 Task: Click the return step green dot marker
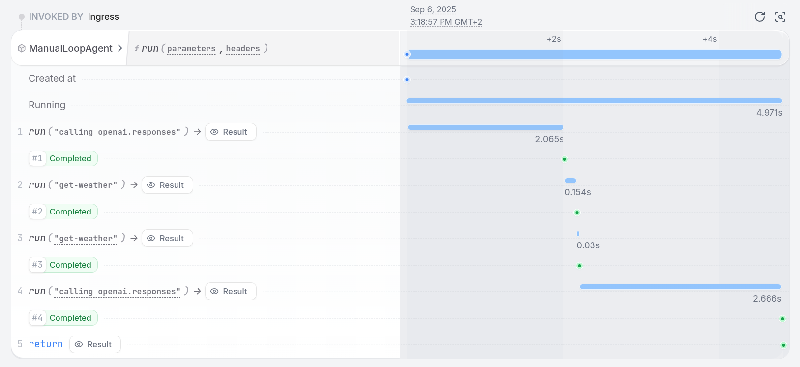click(783, 345)
